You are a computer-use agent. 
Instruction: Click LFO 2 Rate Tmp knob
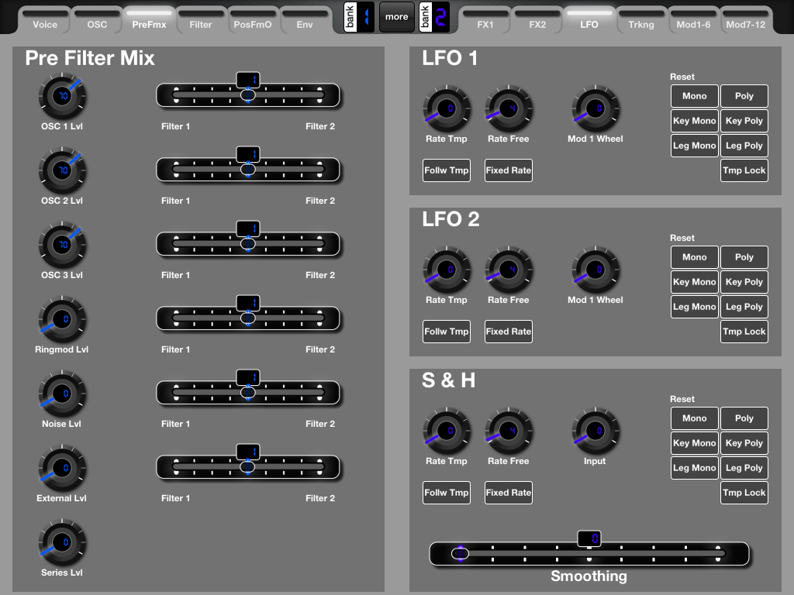pos(447,270)
